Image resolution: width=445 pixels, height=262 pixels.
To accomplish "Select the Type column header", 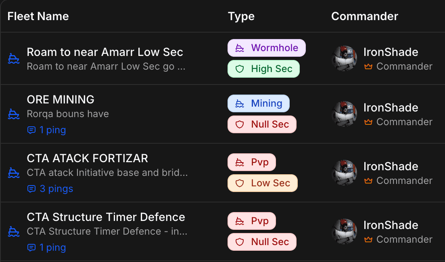I will pos(241,16).
